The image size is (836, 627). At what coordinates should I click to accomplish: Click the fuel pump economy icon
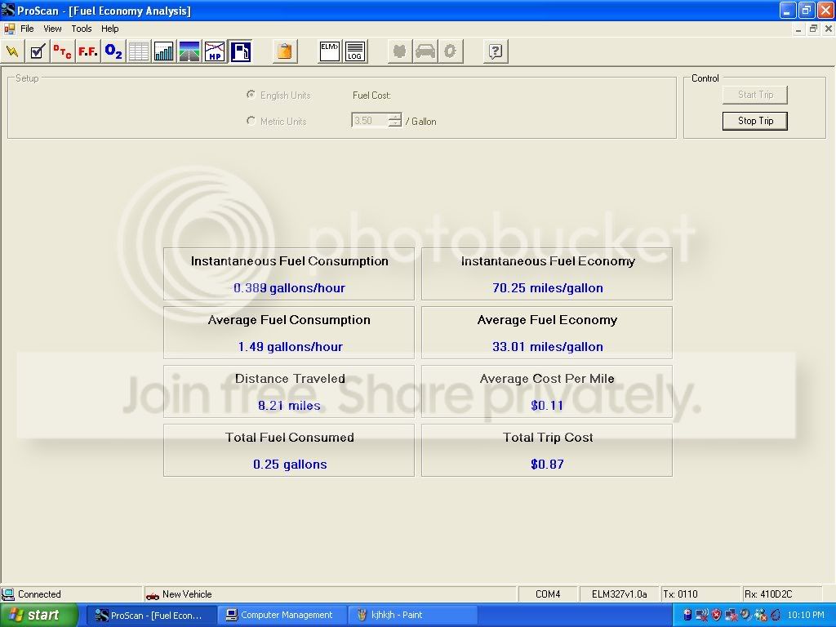(240, 52)
